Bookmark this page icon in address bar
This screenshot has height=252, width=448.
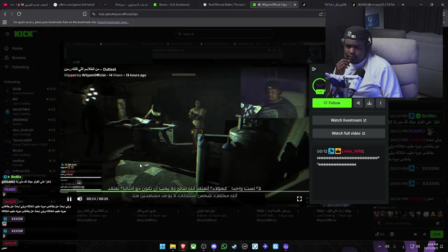(x=84, y=14)
